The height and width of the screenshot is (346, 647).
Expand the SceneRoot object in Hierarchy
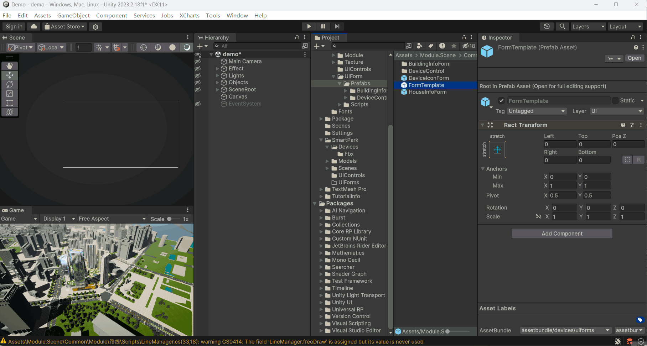point(217,90)
